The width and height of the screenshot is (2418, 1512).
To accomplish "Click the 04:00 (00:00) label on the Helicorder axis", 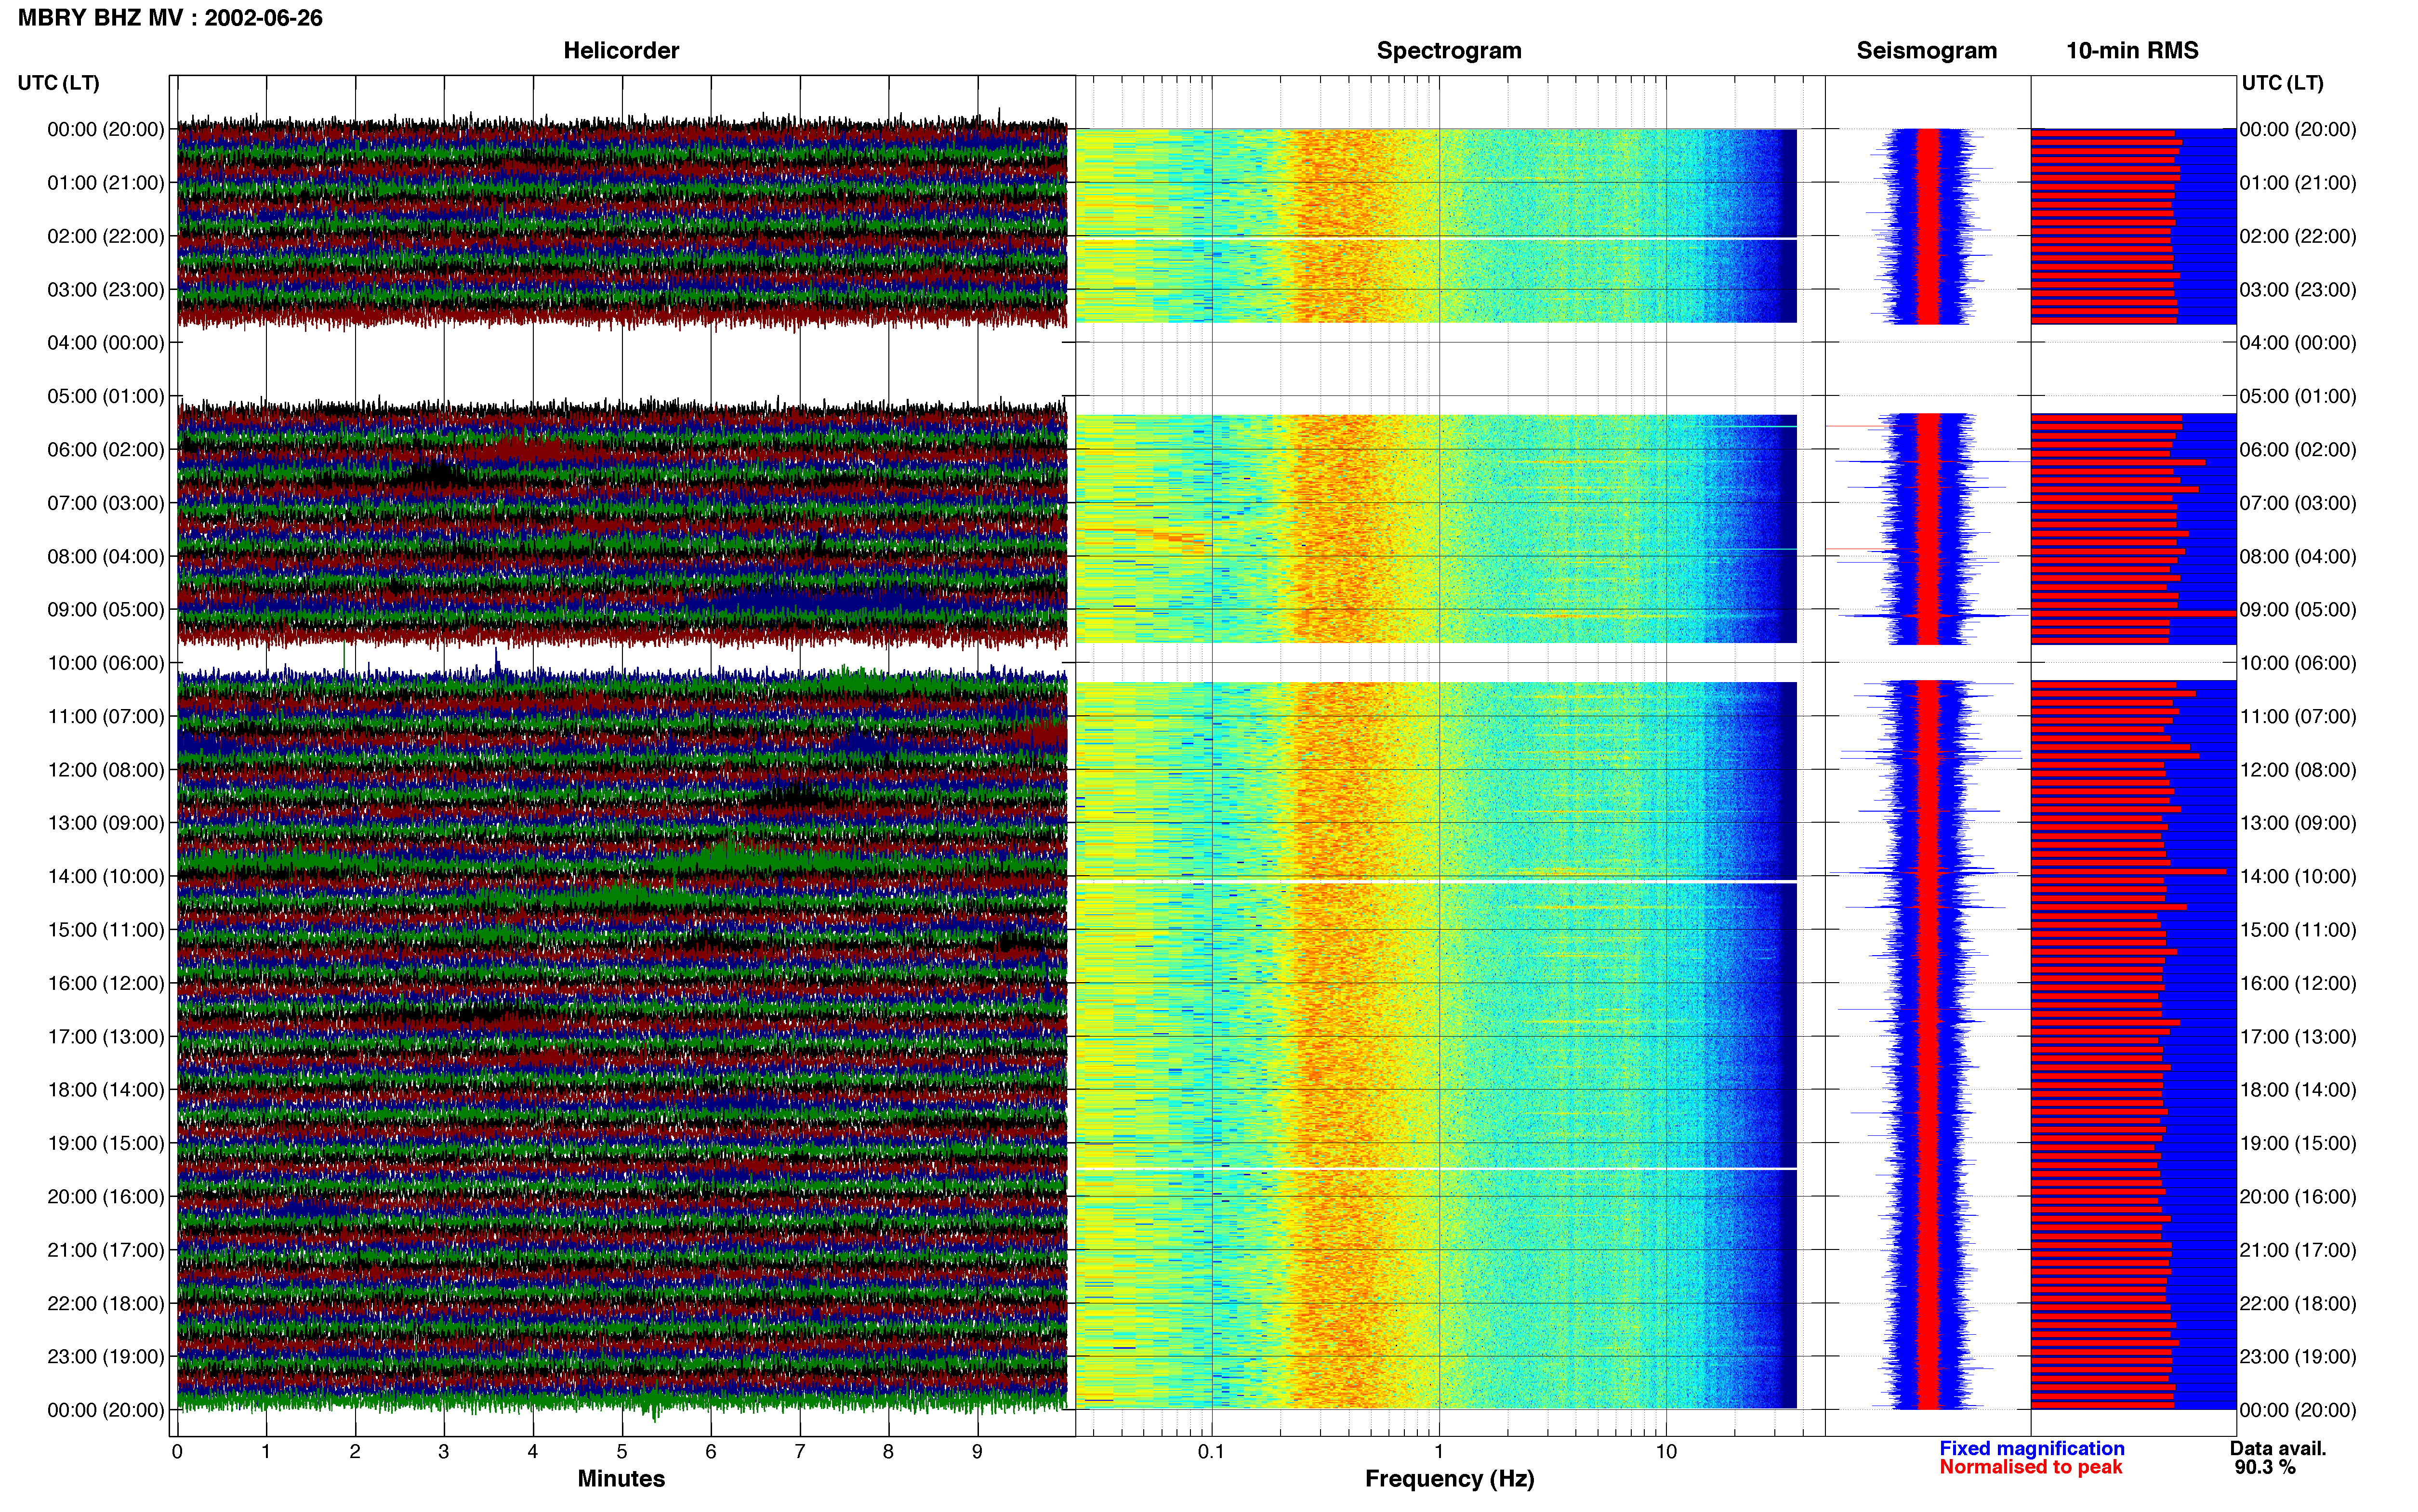I will (x=106, y=343).
